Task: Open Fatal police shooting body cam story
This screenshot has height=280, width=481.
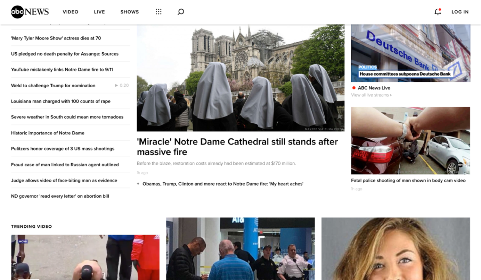Action: (x=408, y=181)
